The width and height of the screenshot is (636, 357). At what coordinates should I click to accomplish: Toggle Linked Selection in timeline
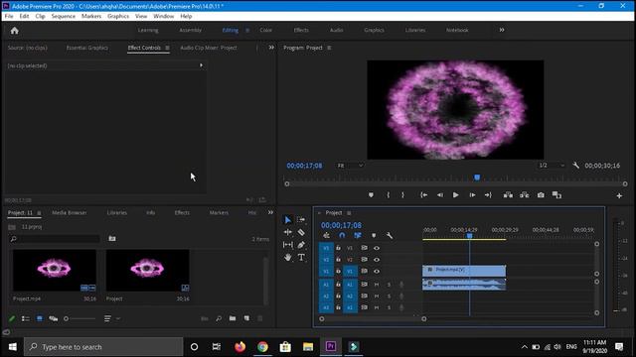point(358,236)
